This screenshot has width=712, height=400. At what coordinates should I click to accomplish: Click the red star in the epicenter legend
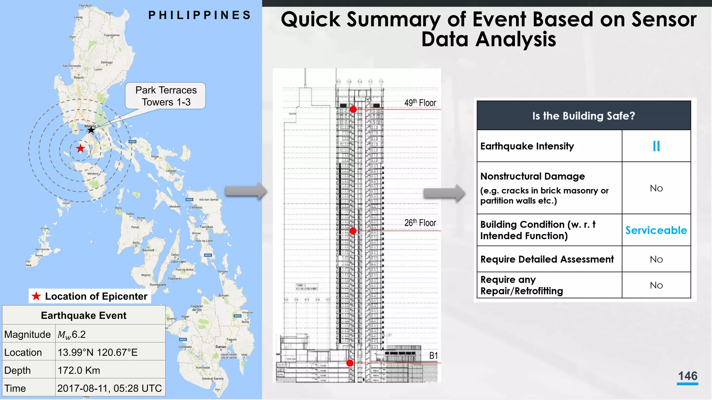coord(36,296)
